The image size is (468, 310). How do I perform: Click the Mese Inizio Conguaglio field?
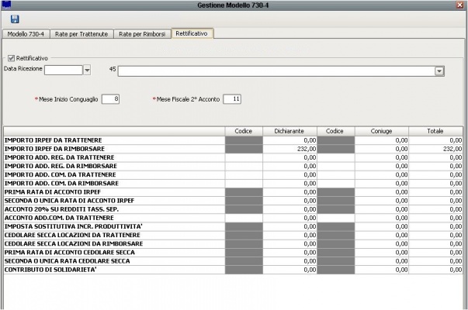110,99
